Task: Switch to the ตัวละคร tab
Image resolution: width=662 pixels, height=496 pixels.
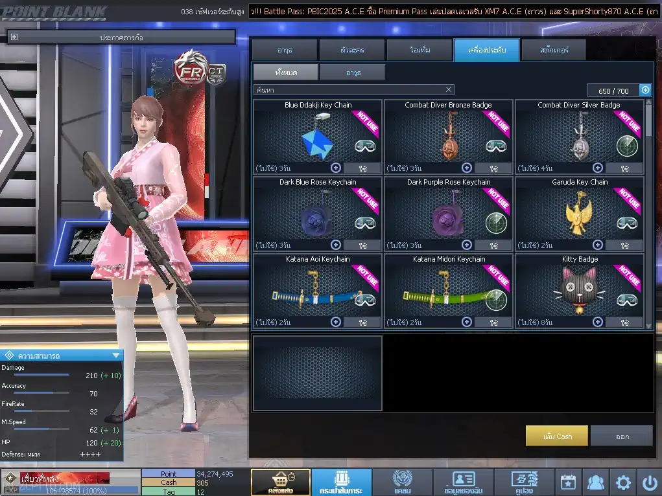Action: 352,50
